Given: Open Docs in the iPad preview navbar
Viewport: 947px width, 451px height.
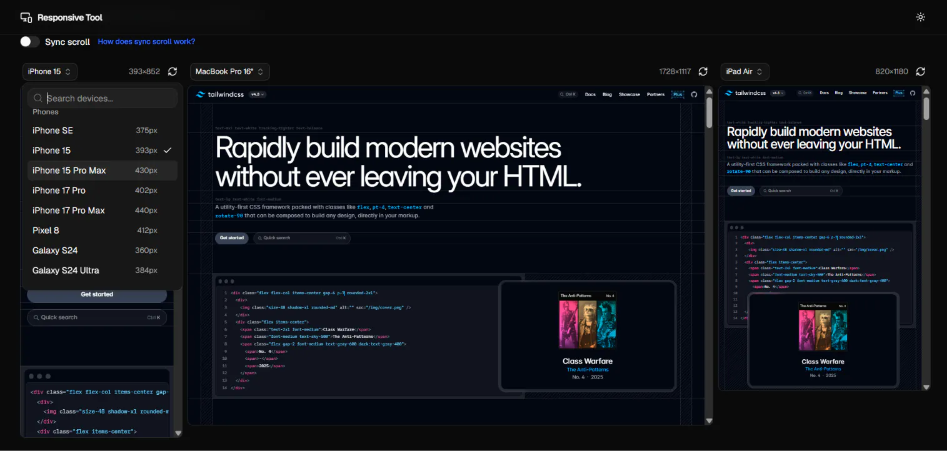Looking at the screenshot, I should (824, 93).
